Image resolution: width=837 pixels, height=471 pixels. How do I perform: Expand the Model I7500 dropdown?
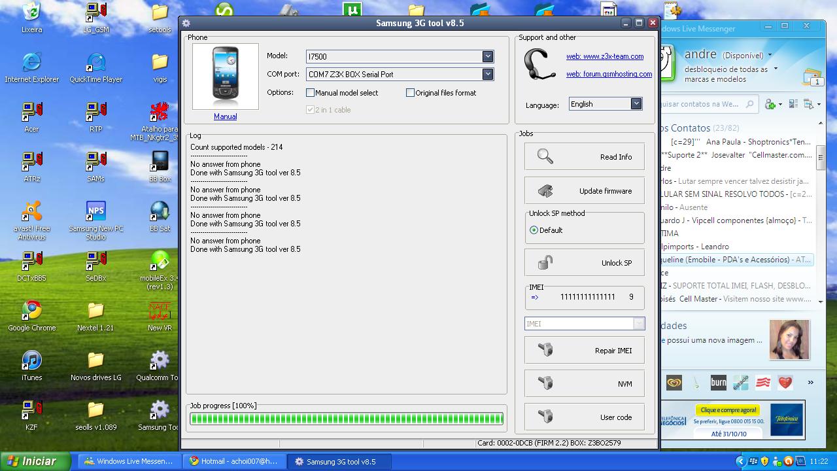(x=488, y=57)
